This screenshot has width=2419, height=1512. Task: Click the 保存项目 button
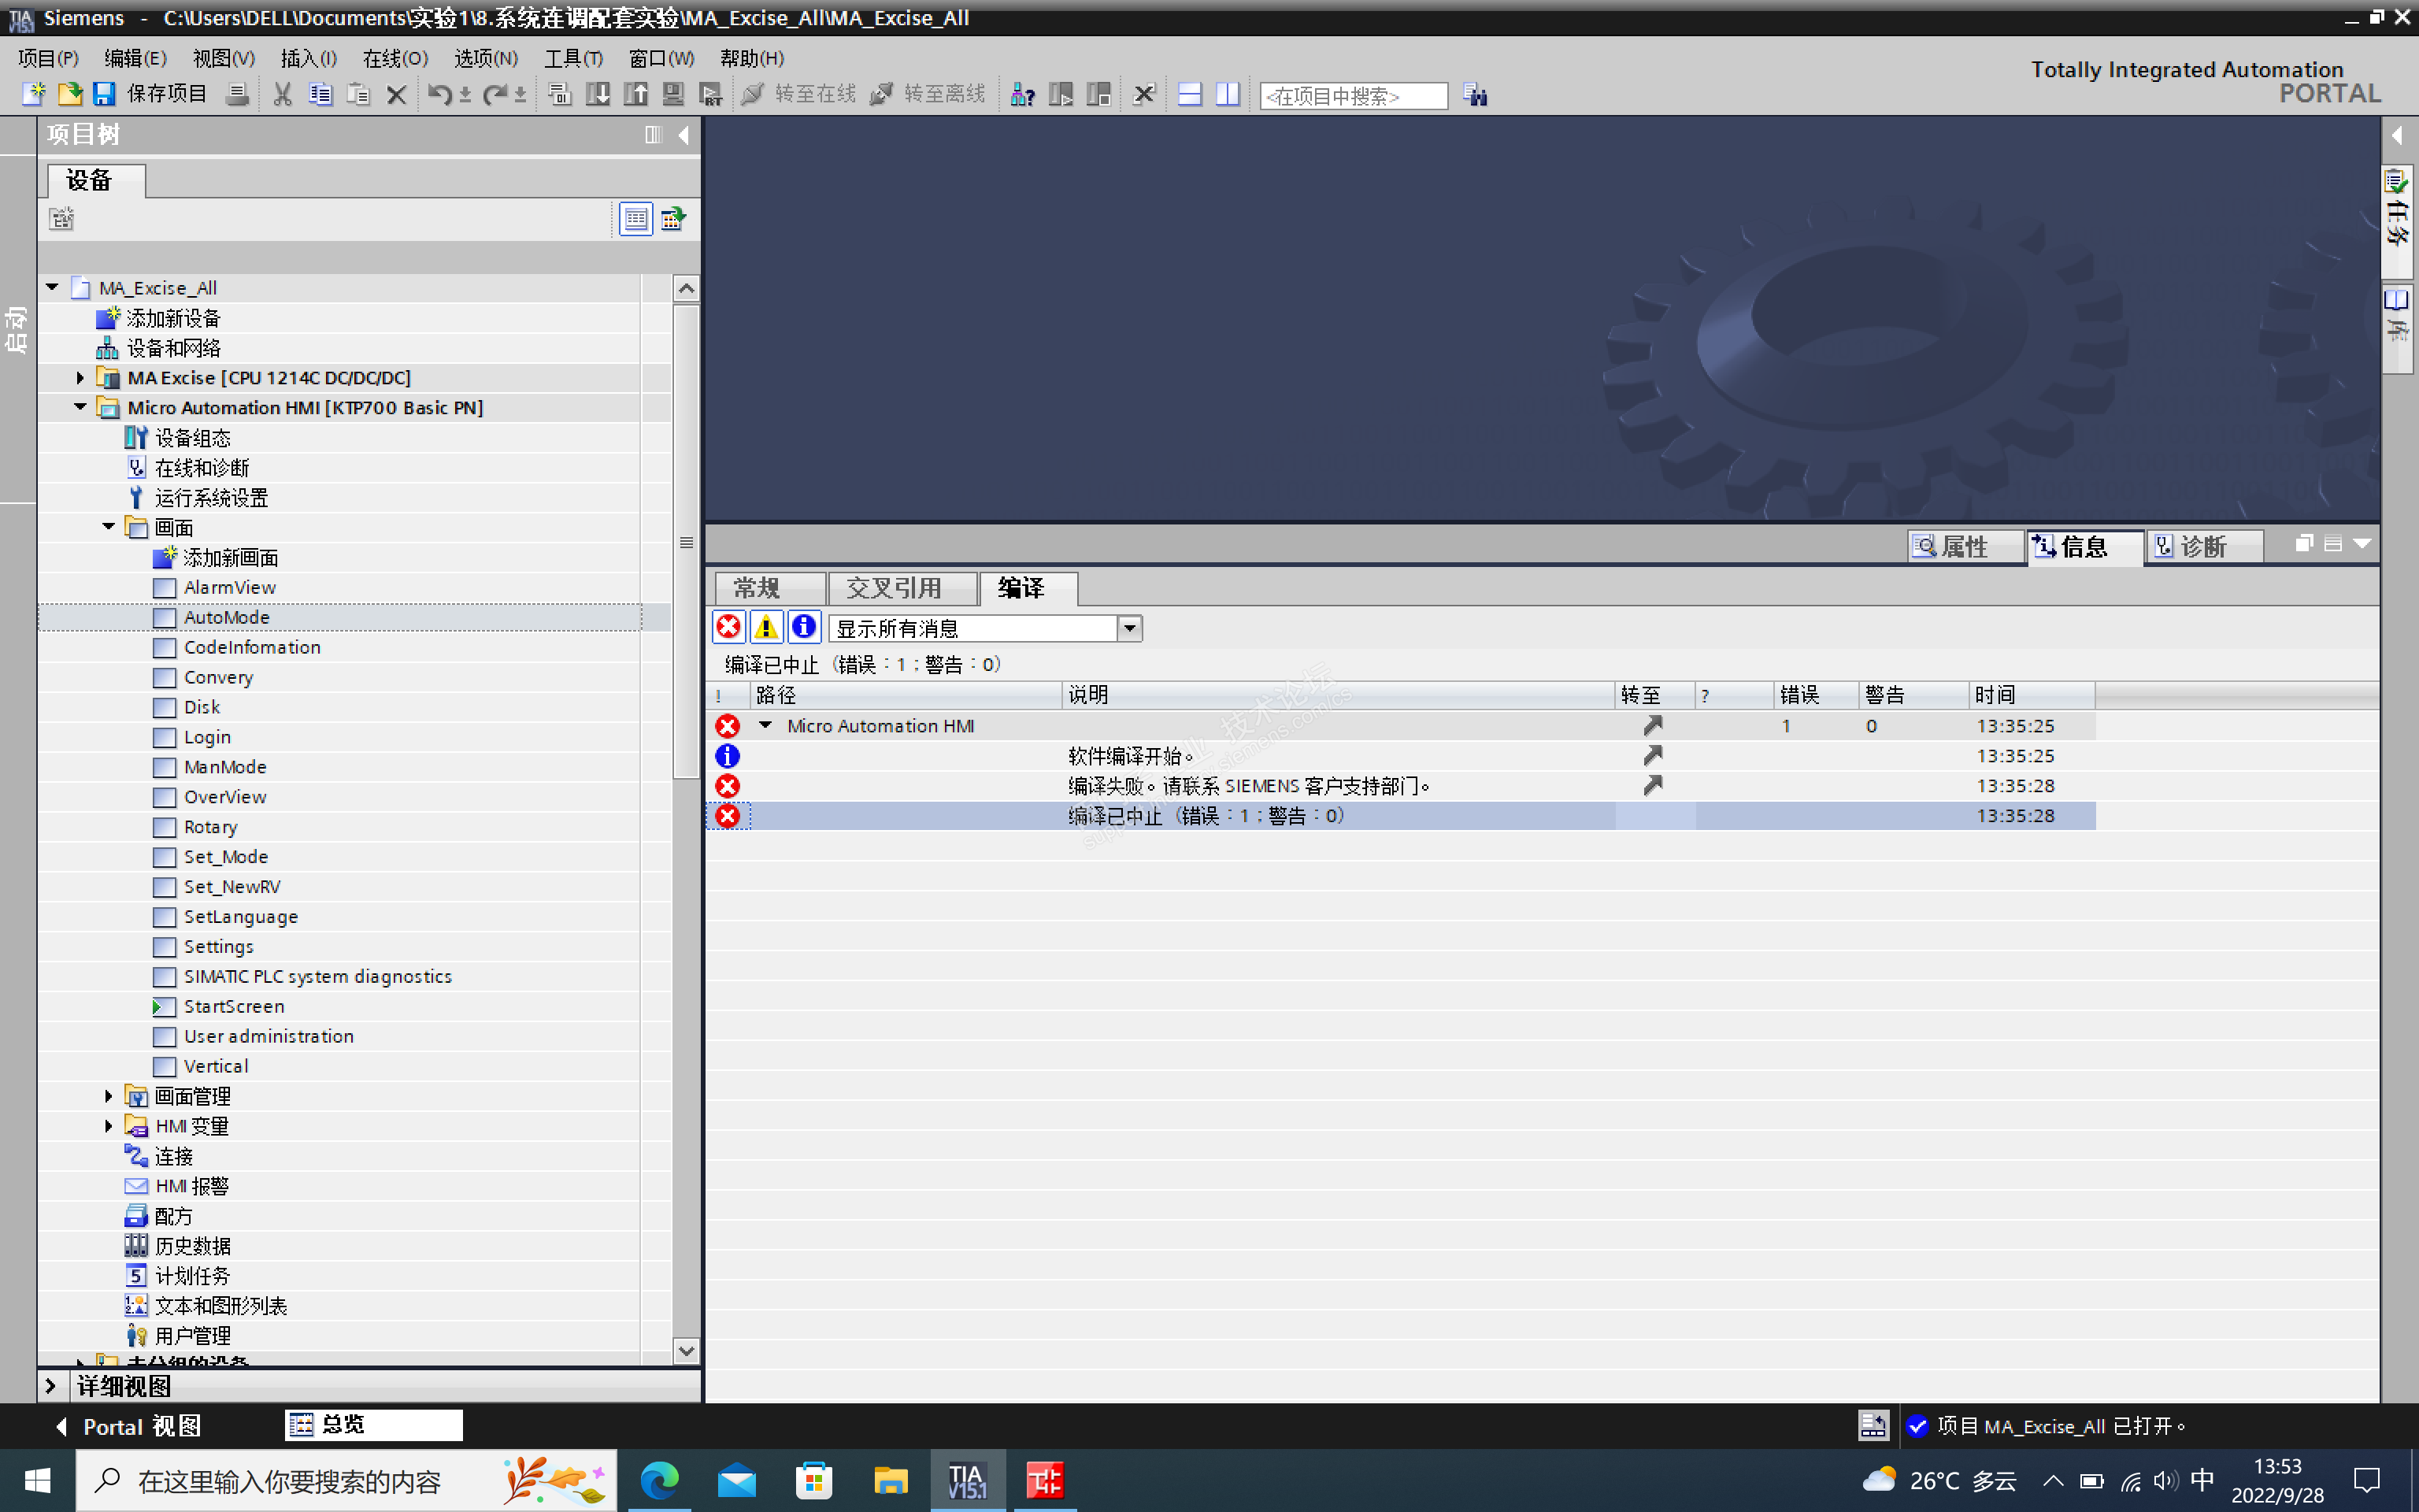pyautogui.click(x=165, y=94)
